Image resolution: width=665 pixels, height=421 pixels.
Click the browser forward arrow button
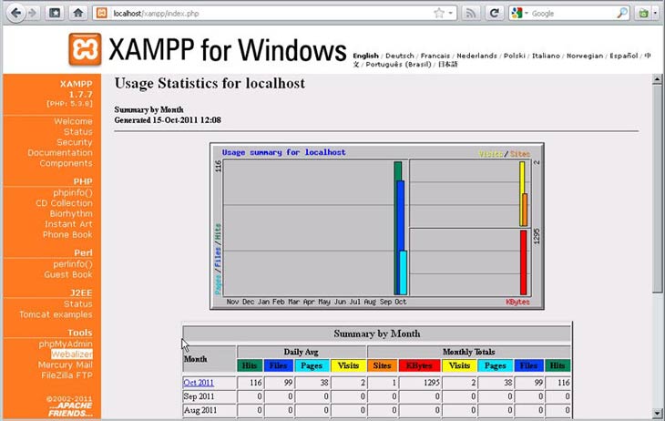tap(32, 13)
